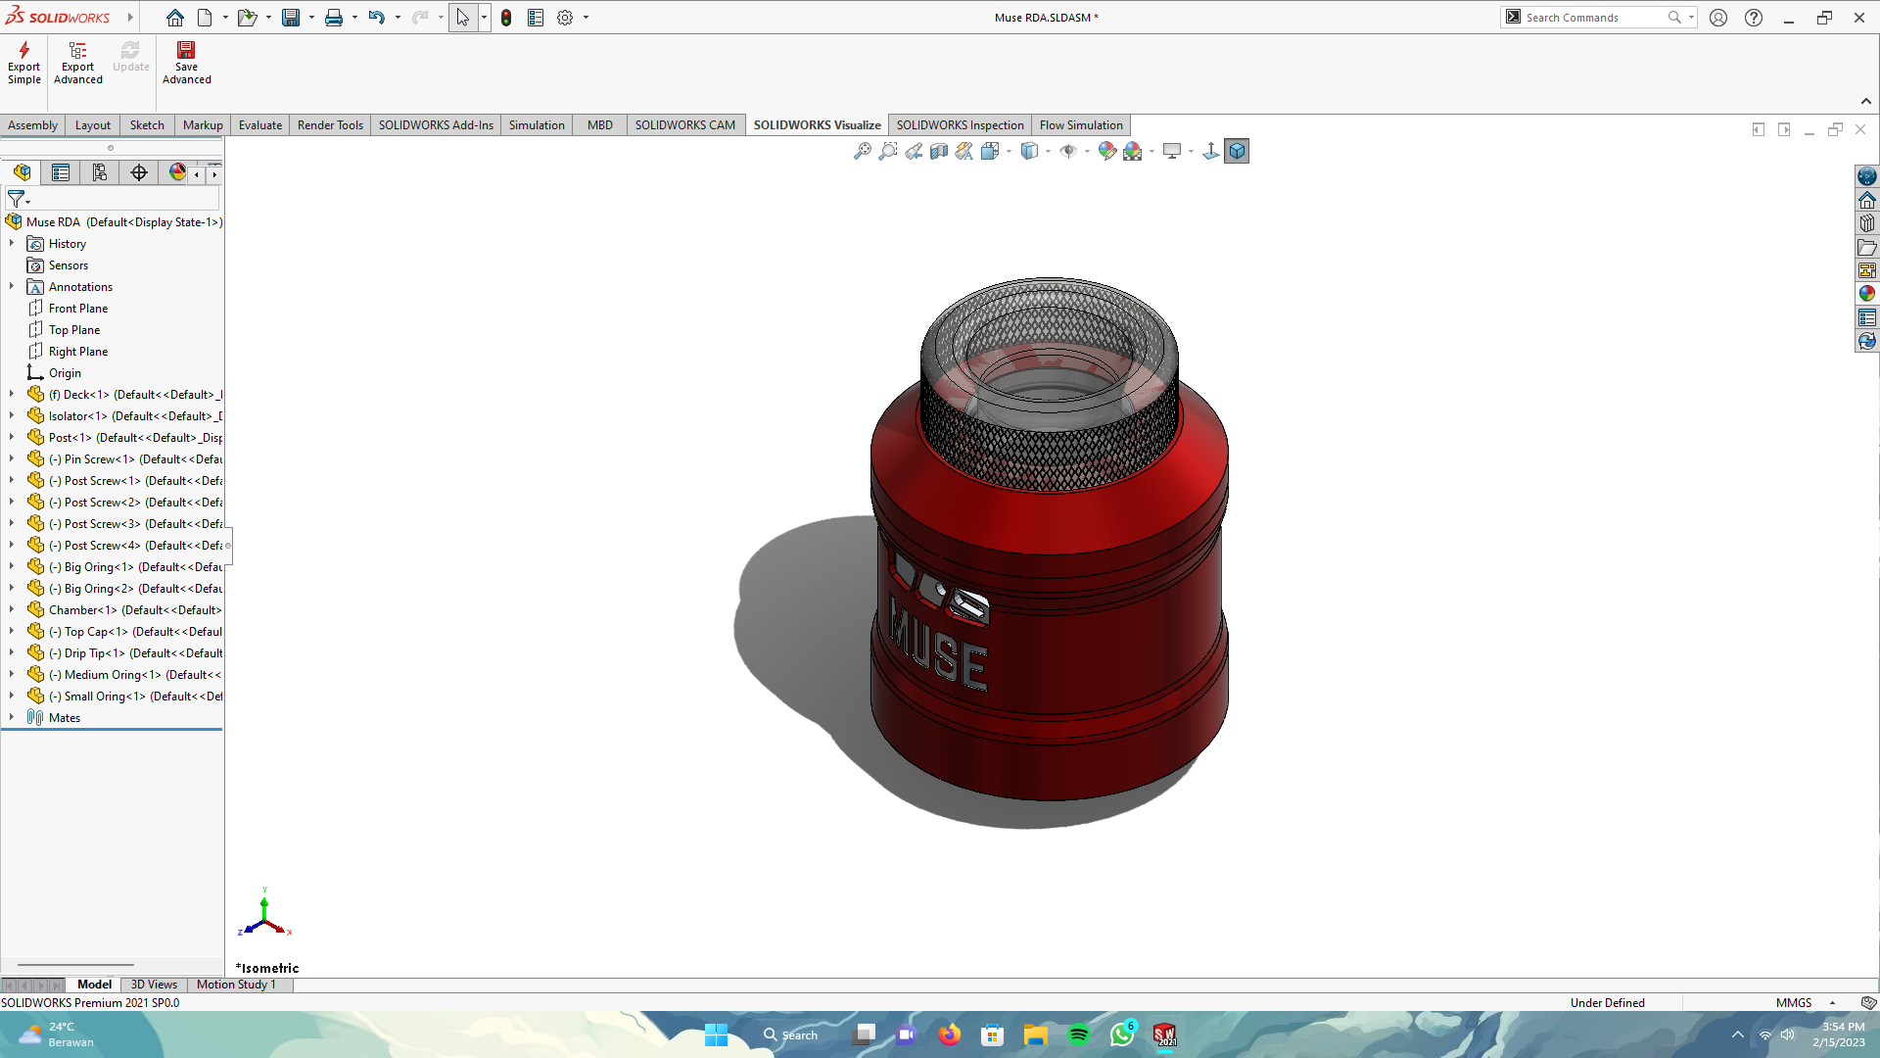Toggle the rebuild traffic light icon

pyautogui.click(x=506, y=18)
